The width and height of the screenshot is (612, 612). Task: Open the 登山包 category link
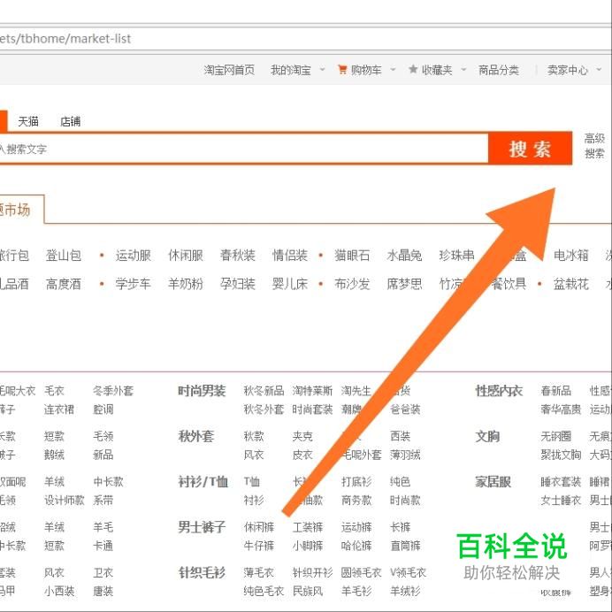coord(64,256)
